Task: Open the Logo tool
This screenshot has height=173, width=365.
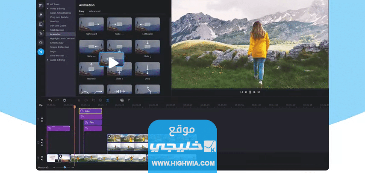Action: click(53, 51)
